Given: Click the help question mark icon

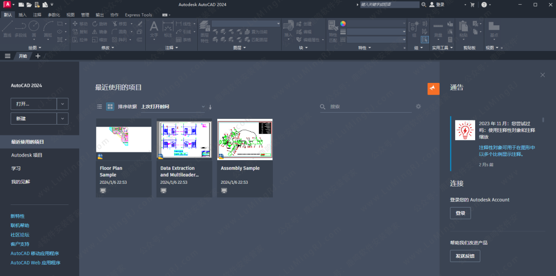Looking at the screenshot, I should point(484,5).
